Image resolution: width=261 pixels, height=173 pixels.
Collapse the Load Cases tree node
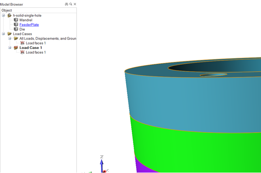coord(3,34)
